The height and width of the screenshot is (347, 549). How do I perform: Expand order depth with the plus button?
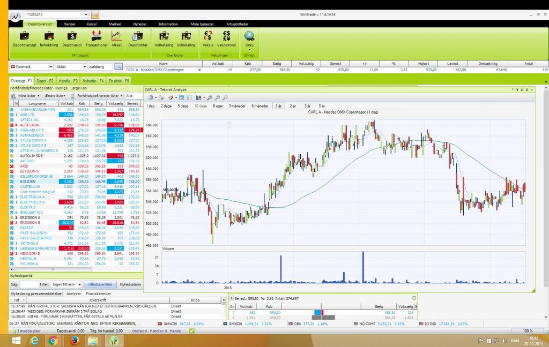tap(231, 298)
